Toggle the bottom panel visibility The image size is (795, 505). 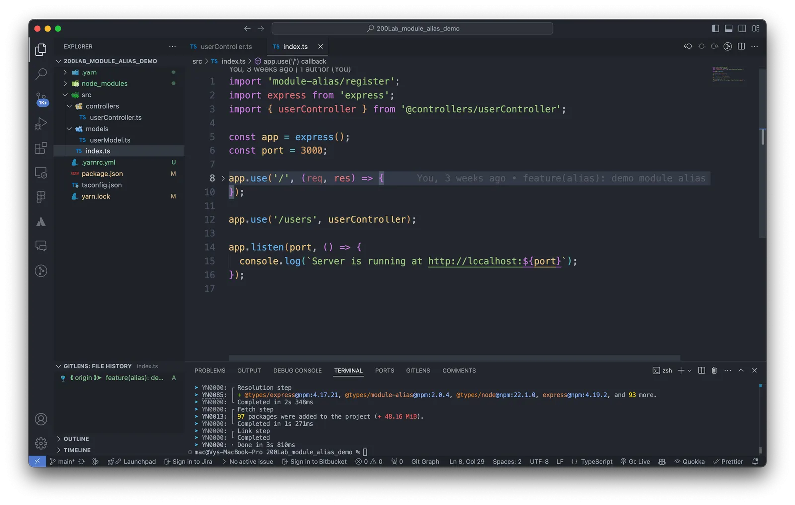tap(729, 29)
